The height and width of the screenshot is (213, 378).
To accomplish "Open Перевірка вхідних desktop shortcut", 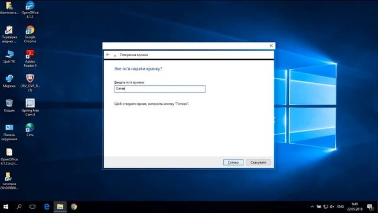I will [9, 34].
